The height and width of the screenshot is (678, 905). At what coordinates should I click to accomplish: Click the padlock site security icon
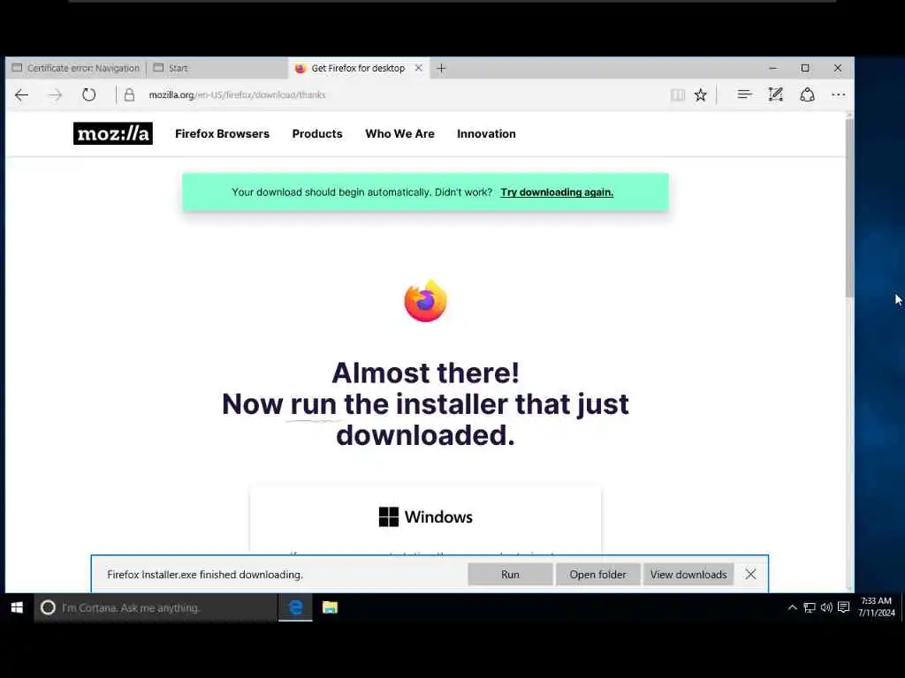click(x=129, y=94)
